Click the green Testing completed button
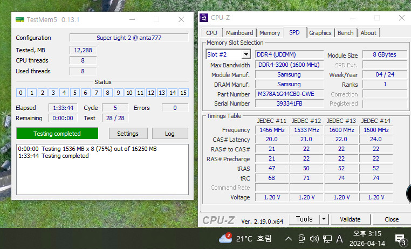 (57, 134)
